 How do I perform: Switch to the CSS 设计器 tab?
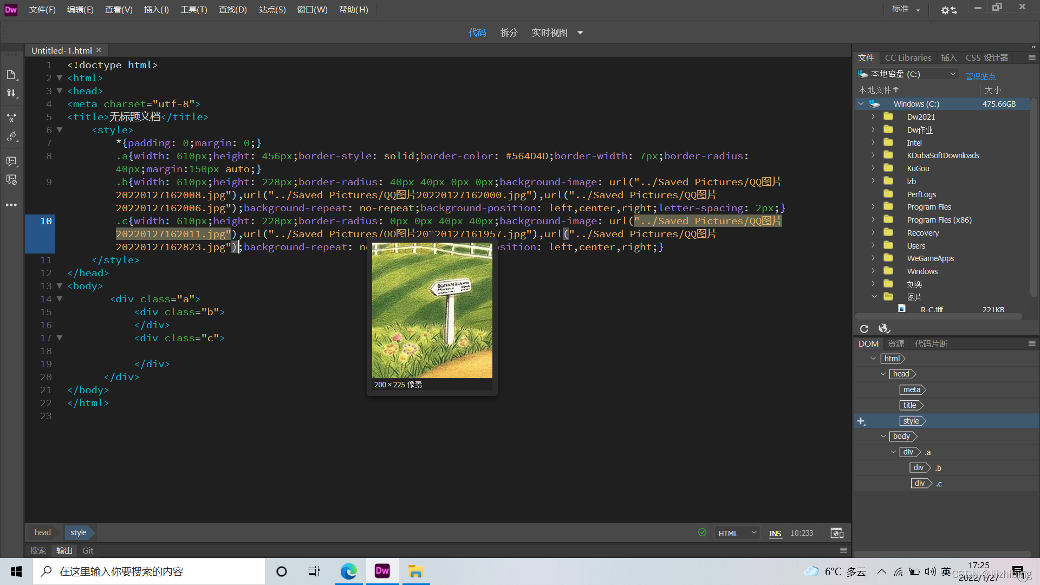986,57
